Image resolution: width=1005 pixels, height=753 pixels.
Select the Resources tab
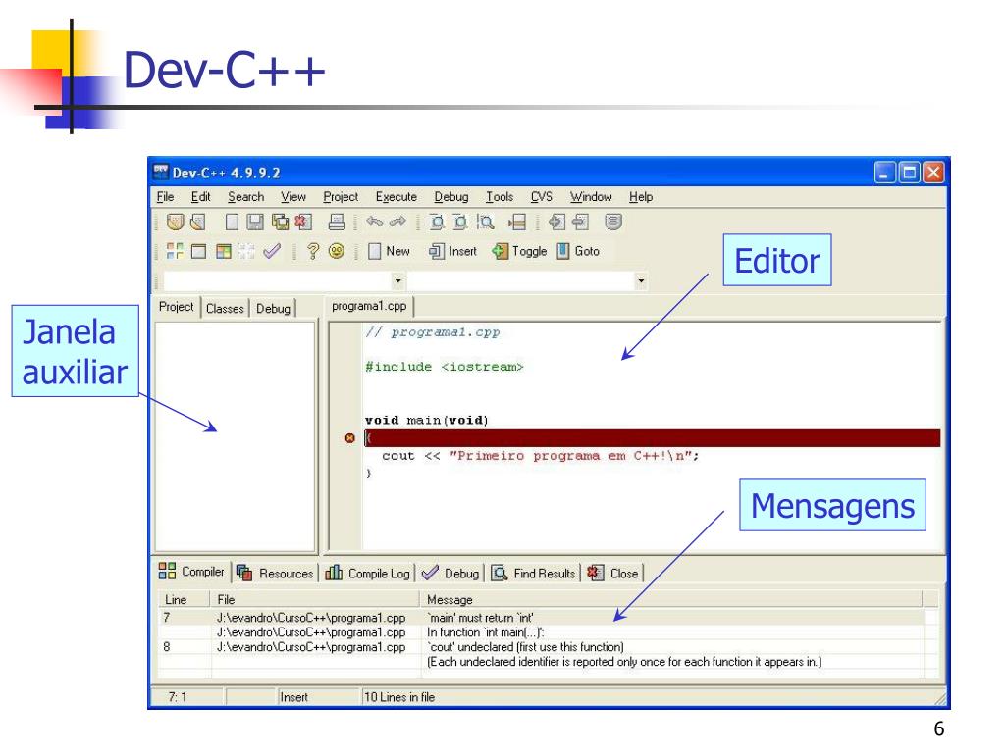275,573
